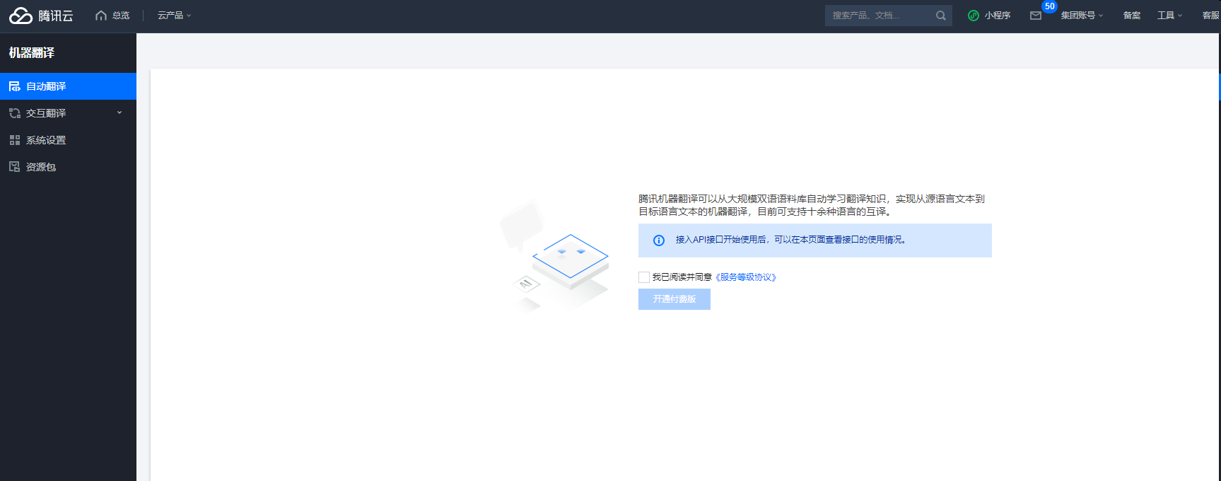Click the 50 notification badge
This screenshot has width=1221, height=481.
1050,6
